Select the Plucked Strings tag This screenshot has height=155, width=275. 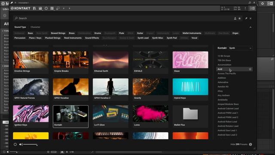tap(52, 38)
